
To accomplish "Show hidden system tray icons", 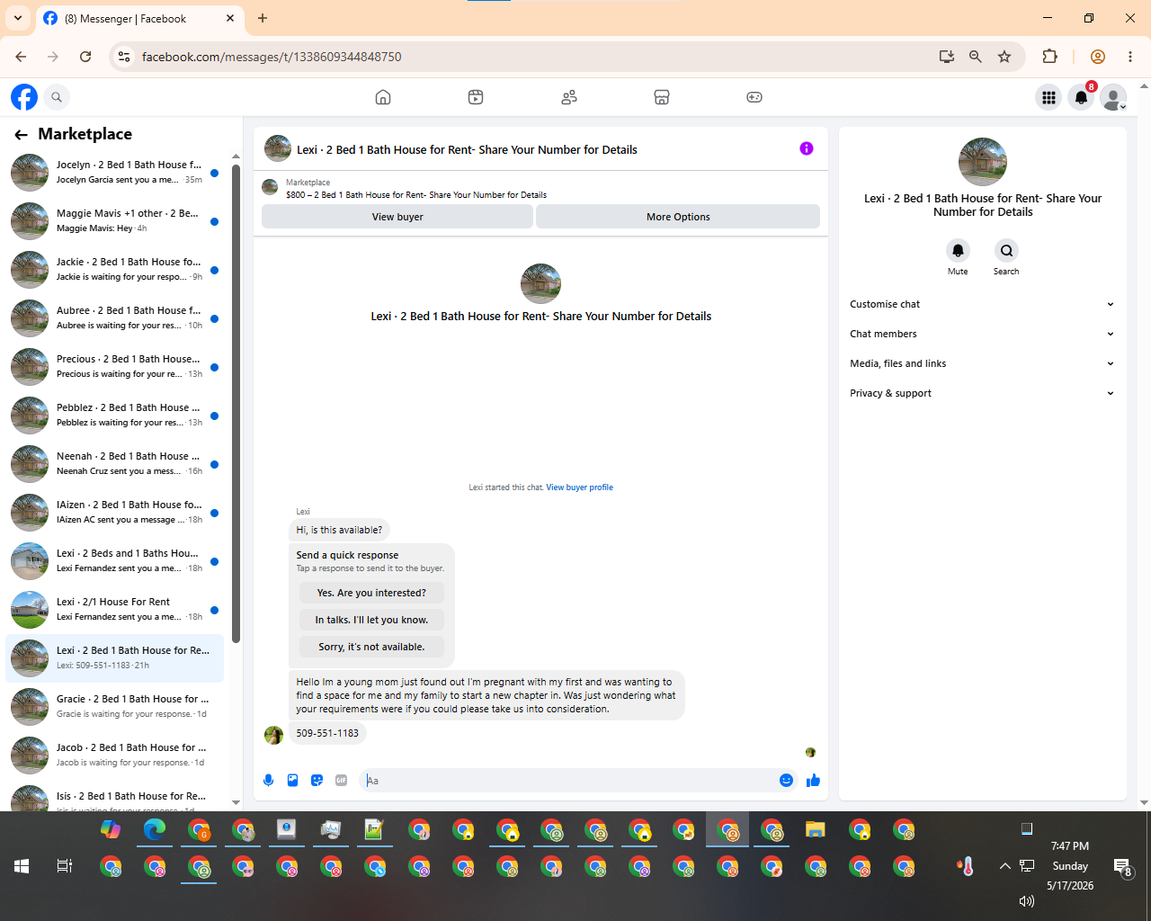I will pos(1004,866).
